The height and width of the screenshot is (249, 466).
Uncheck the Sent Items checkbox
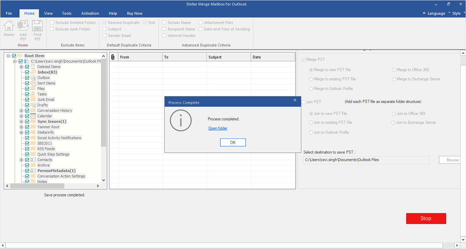pyautogui.click(x=27, y=83)
